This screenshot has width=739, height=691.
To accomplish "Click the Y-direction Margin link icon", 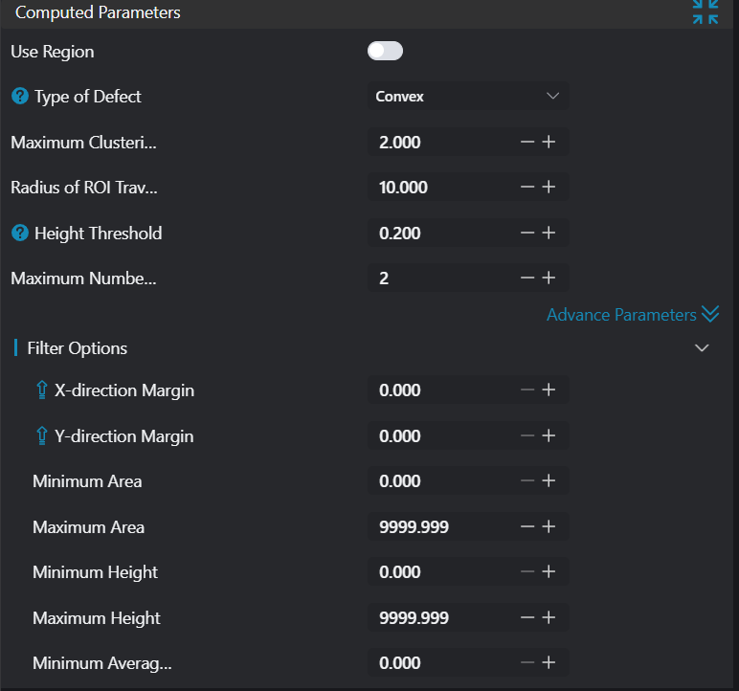I will (41, 436).
